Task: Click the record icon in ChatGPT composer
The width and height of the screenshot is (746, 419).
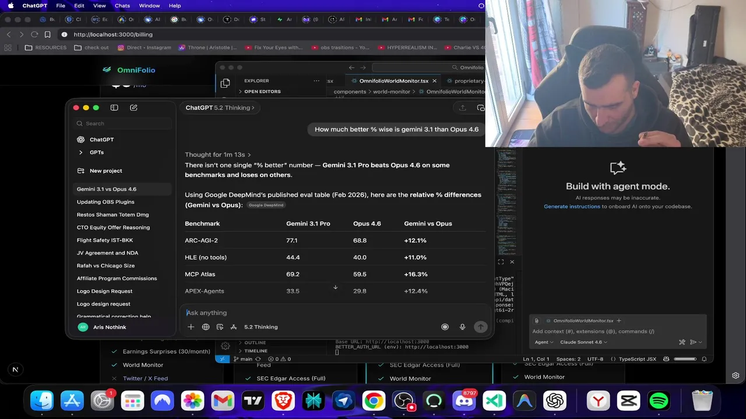Action: pos(445,327)
